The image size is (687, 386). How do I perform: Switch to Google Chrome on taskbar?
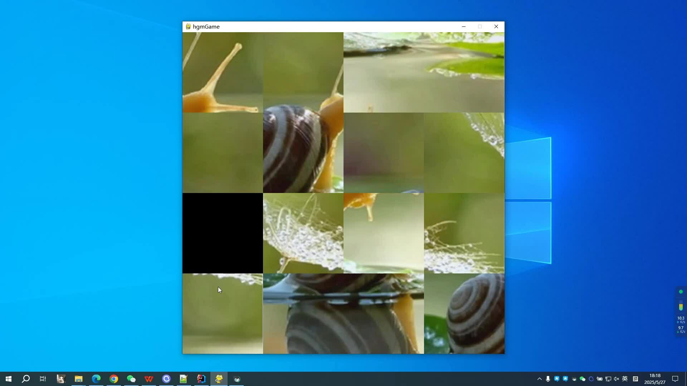point(114,379)
